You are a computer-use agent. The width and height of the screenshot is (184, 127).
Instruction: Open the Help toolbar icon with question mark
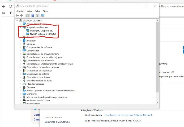pyautogui.click(x=33, y=15)
